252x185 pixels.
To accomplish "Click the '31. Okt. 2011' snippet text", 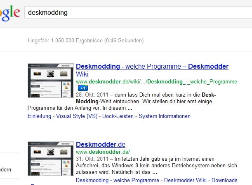I will pos(91,159).
